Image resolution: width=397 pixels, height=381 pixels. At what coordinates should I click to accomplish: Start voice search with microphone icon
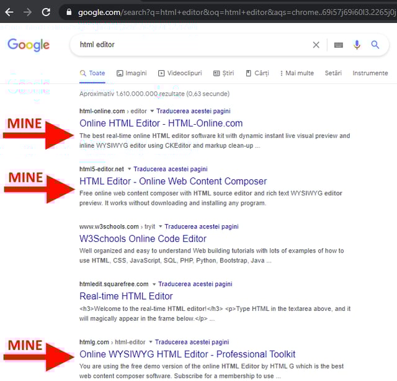[x=357, y=45]
